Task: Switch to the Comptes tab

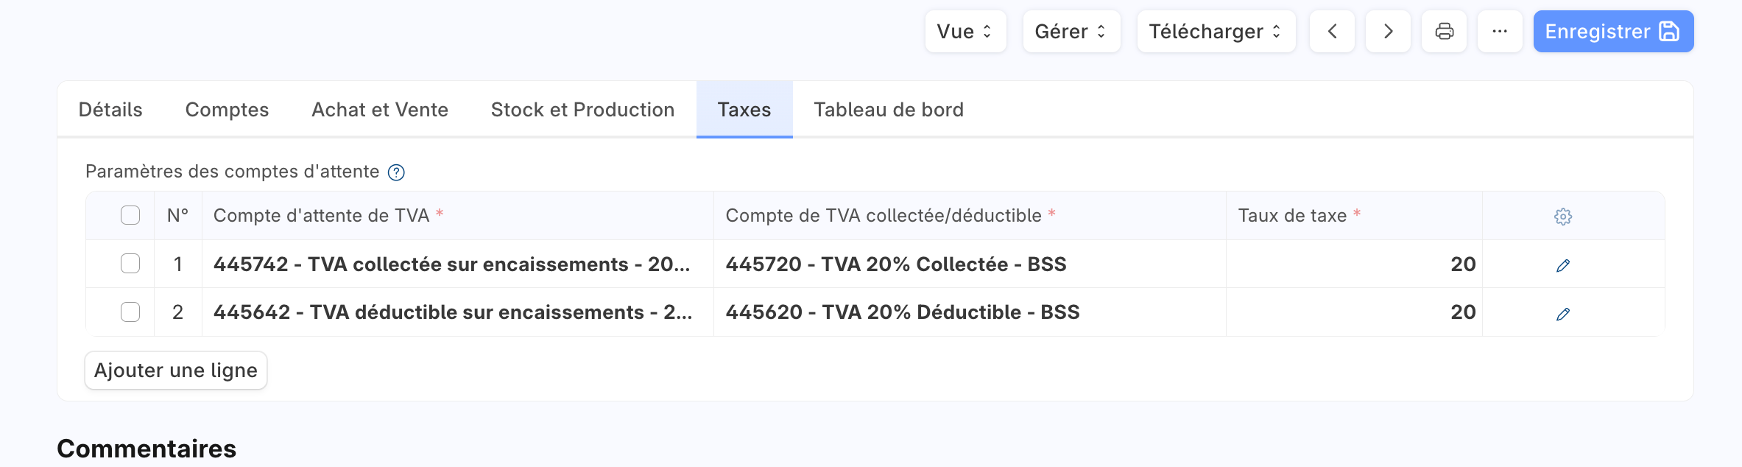Action: click(x=227, y=110)
